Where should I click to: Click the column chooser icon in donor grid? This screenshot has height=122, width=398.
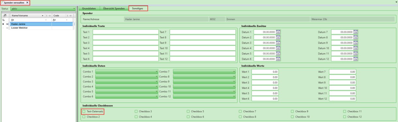coord(5,15)
